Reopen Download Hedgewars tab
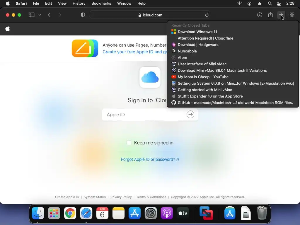Image resolution: width=300 pixels, height=225 pixels. [x=233, y=45]
